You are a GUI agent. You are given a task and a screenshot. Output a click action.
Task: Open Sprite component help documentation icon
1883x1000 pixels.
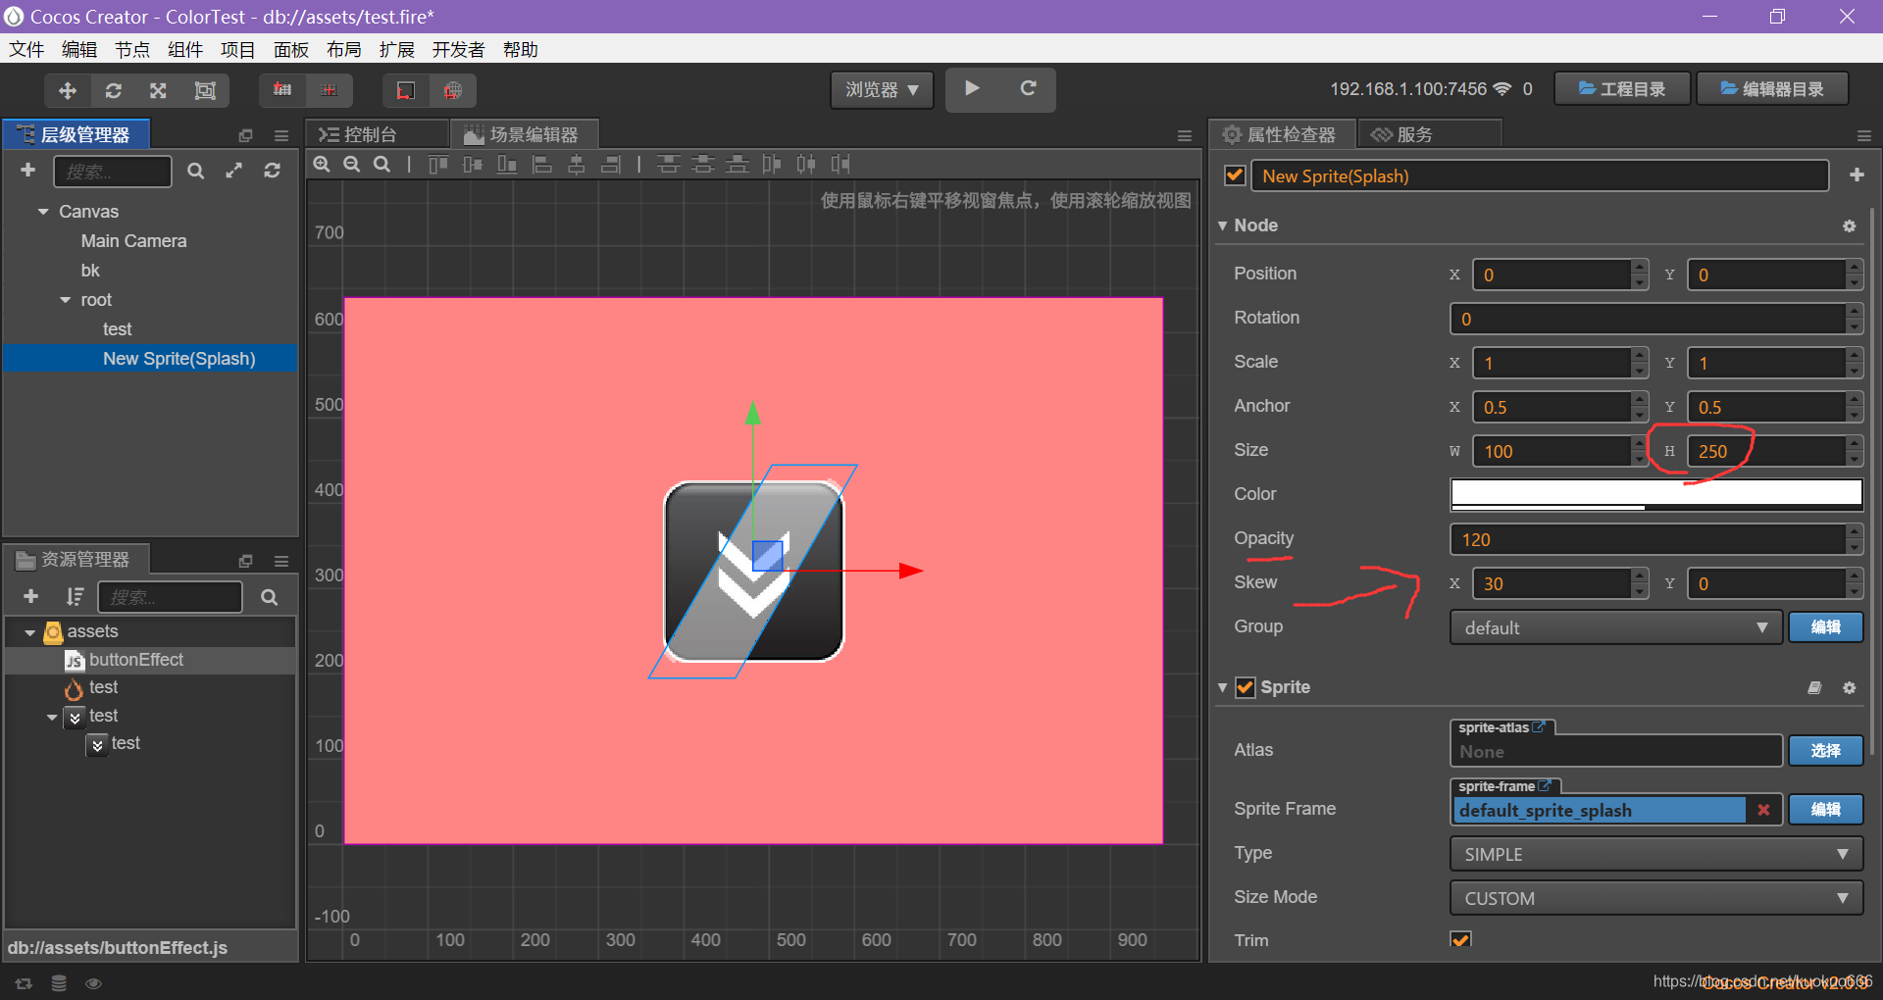[1814, 687]
